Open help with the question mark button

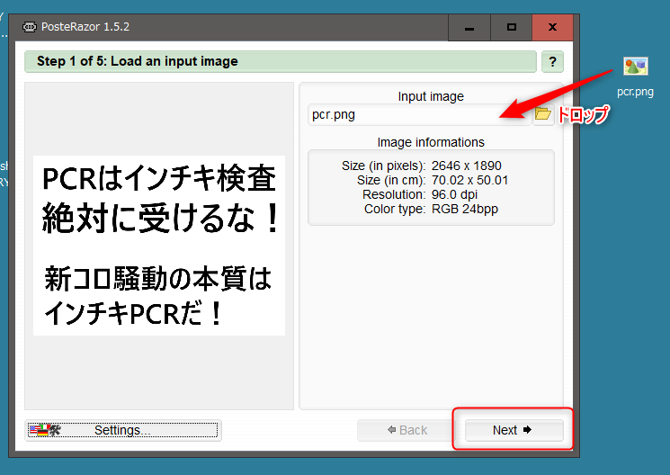(551, 62)
